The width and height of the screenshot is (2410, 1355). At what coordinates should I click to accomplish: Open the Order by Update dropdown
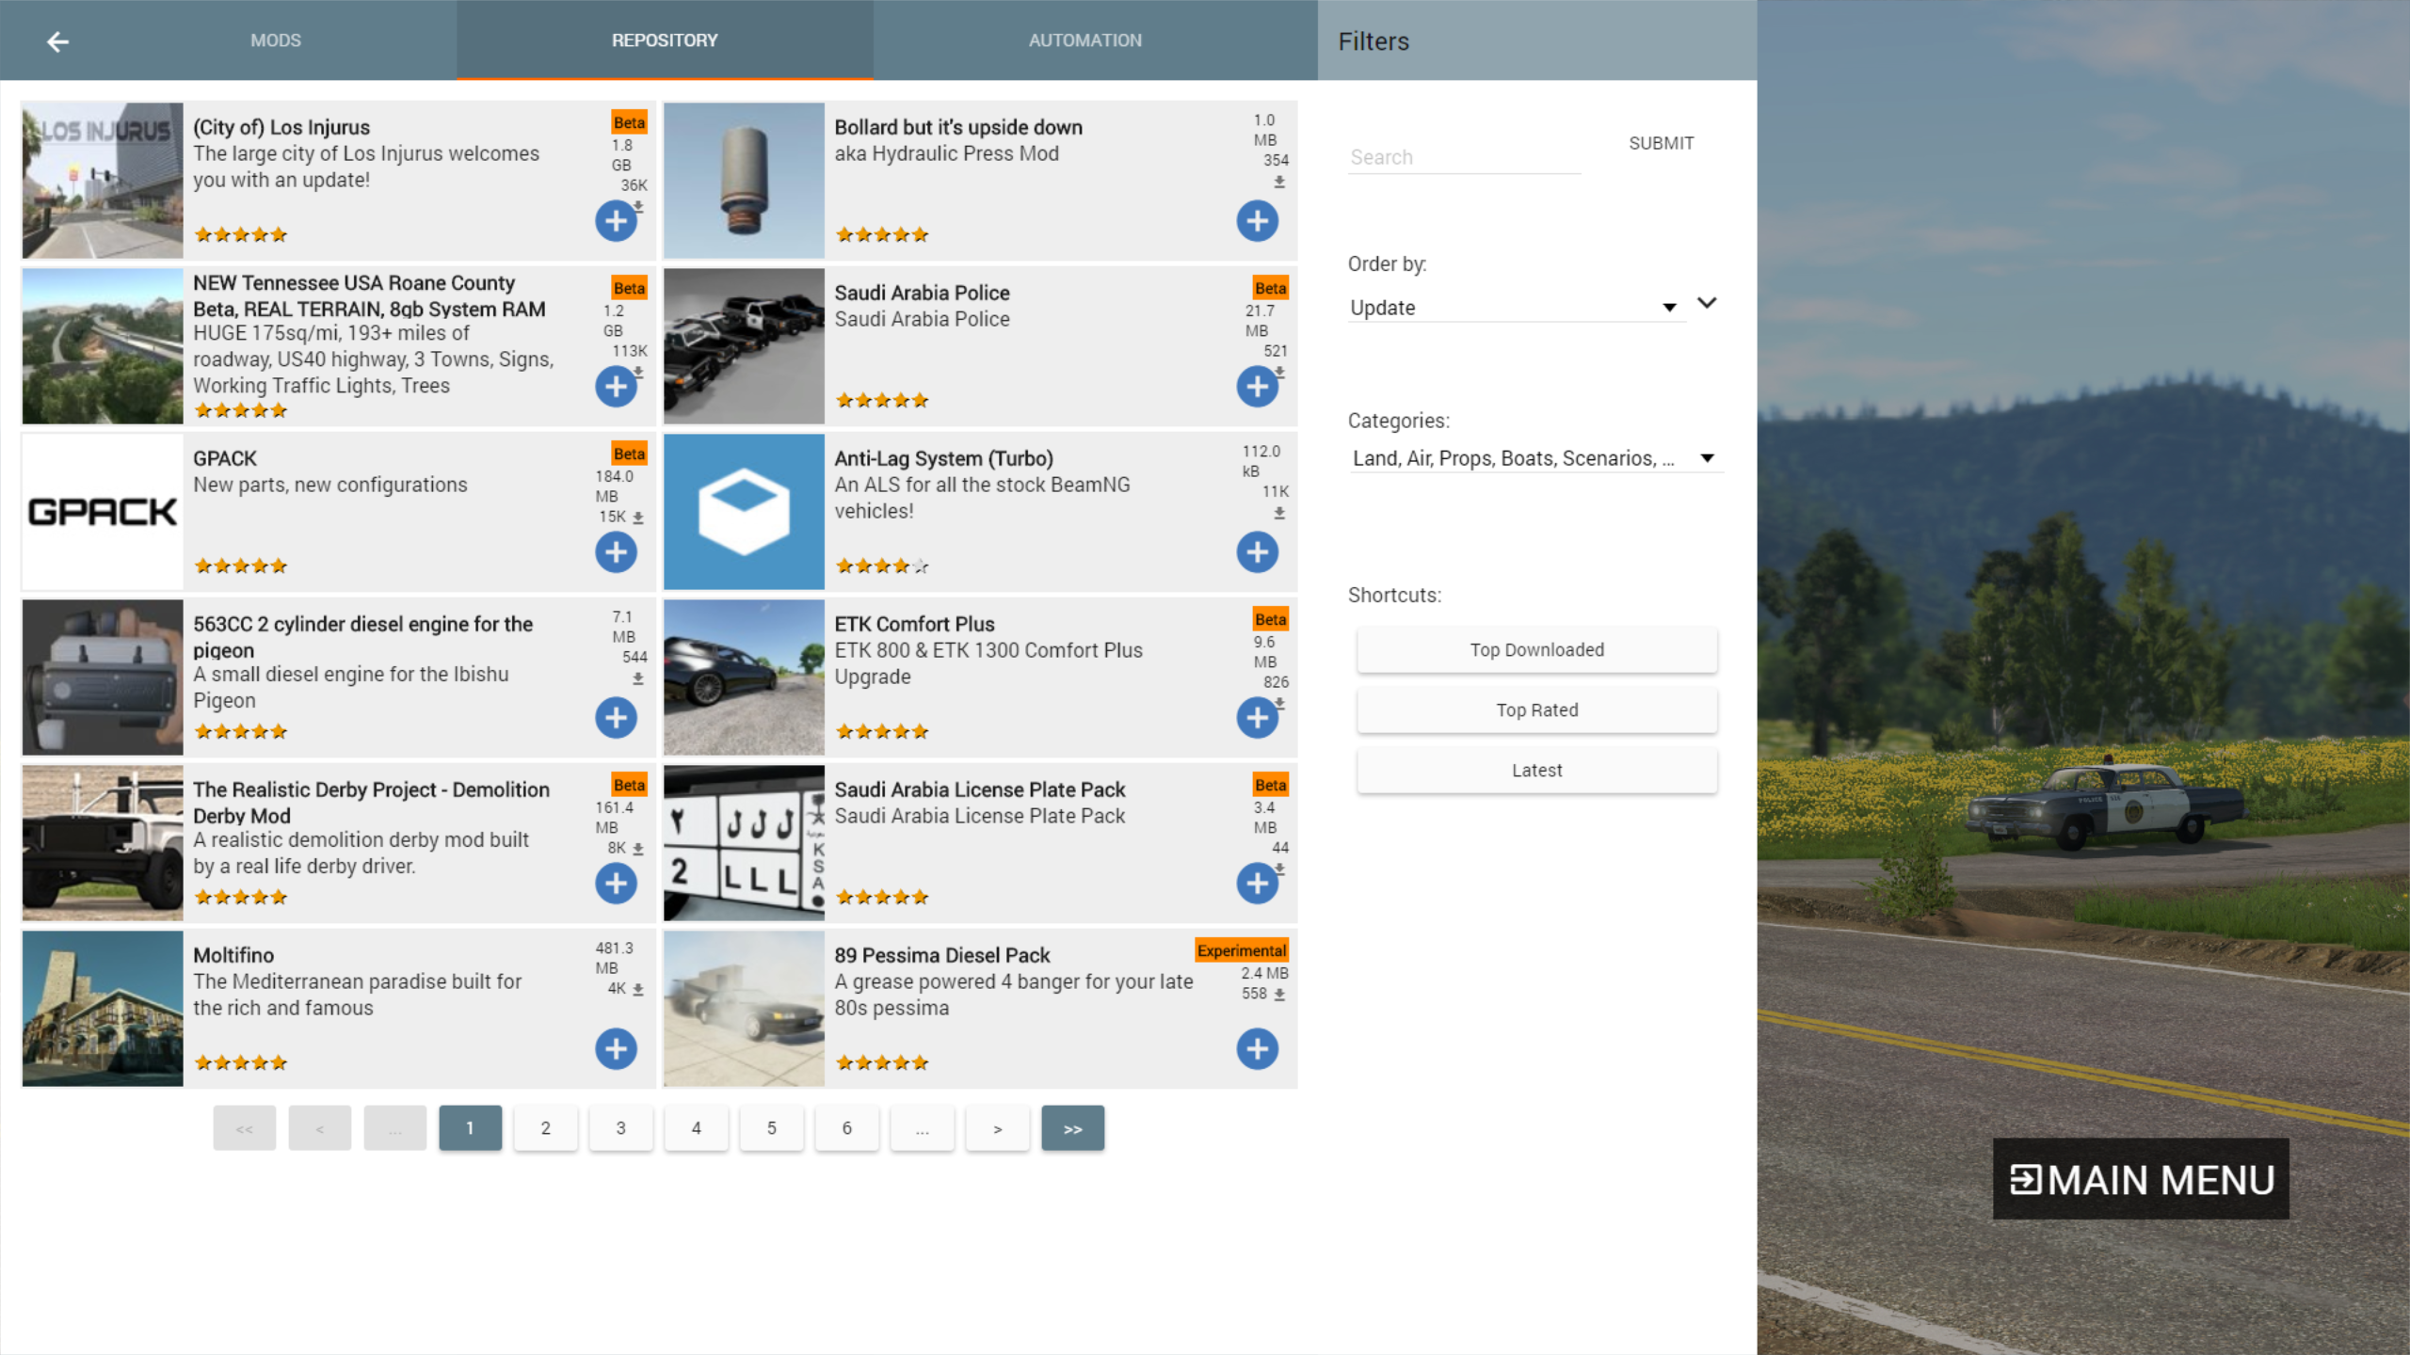[1514, 308]
